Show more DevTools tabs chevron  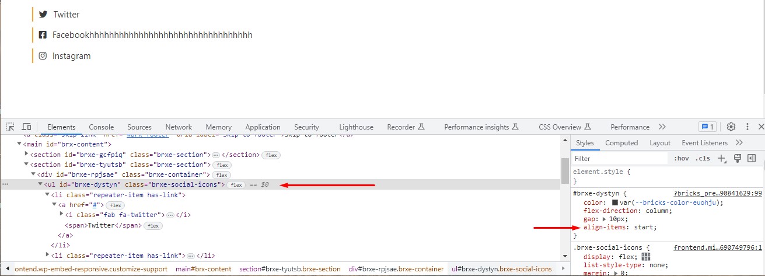pos(662,127)
